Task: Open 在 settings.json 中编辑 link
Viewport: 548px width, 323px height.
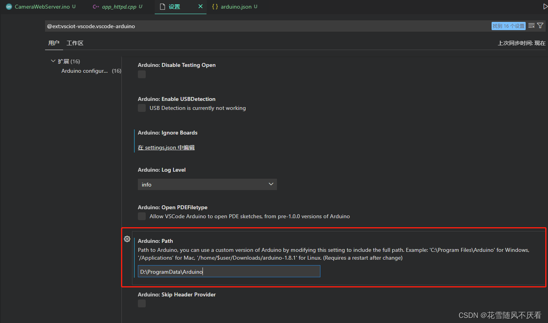Action: [166, 147]
